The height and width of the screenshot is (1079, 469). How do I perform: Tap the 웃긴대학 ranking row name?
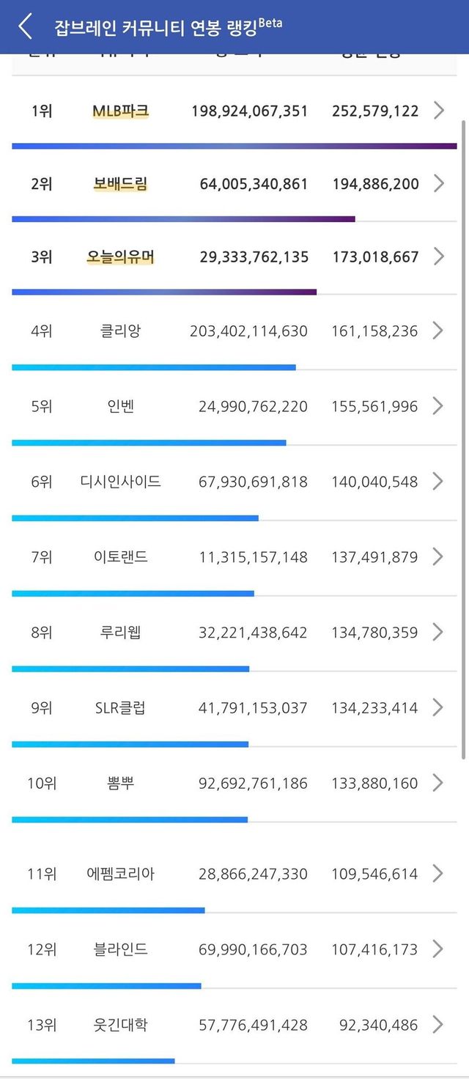120,1025
